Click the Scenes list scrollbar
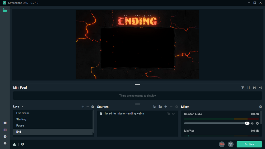 click(93, 121)
